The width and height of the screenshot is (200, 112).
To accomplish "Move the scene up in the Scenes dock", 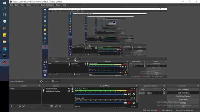I will pos(20,106).
